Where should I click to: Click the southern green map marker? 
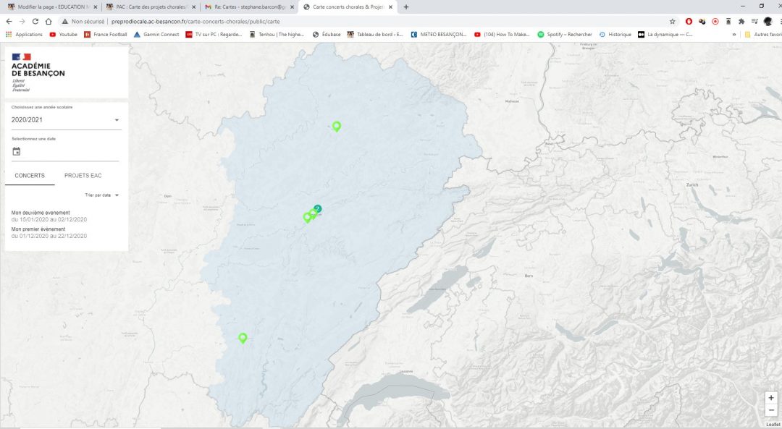(243, 339)
